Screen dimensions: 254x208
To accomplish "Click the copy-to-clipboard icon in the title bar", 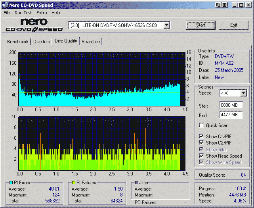I will coord(218,5).
